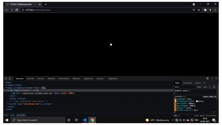Click the trophy-shaped extension icon
This screenshot has height=125, width=222.
pos(211,10)
